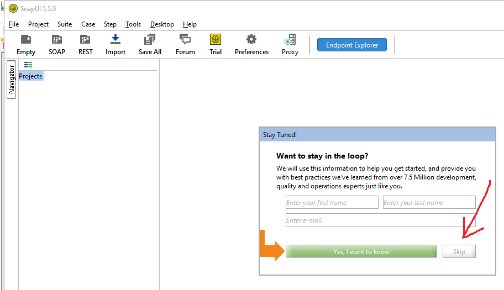Open the Desktop menu
The image size is (504, 290).
point(162,24)
